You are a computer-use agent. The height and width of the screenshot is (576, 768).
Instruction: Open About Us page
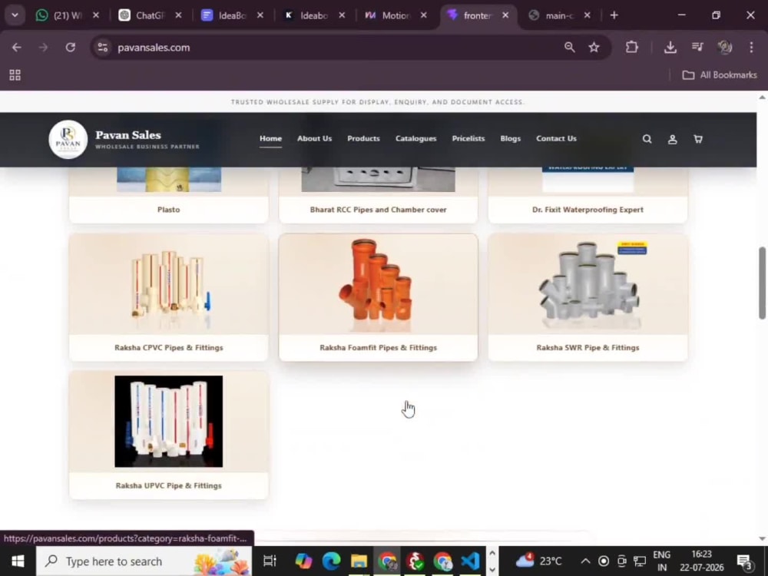coord(314,138)
